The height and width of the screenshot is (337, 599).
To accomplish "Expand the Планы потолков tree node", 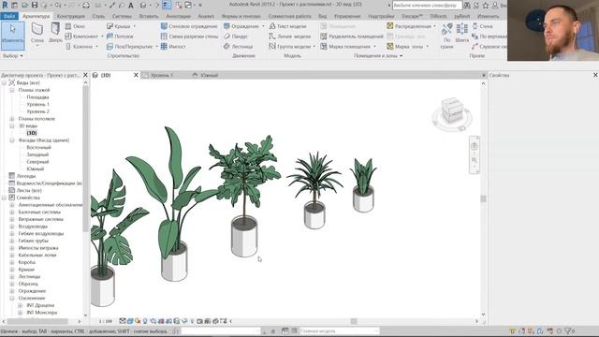I will (x=12, y=119).
